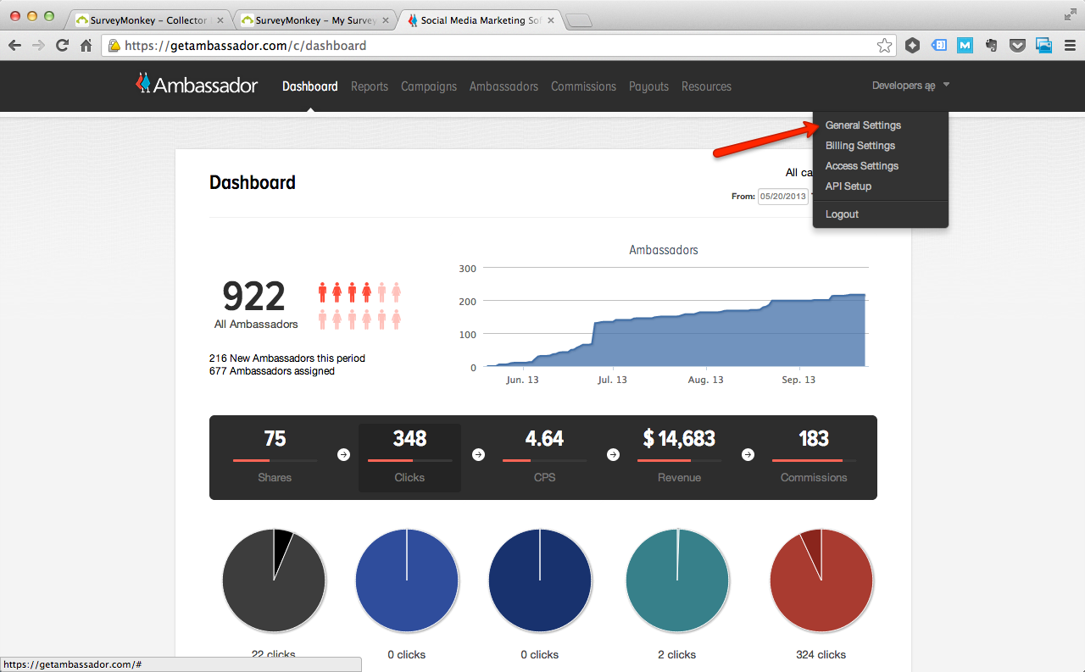Click the browser home icon

pos(86,46)
